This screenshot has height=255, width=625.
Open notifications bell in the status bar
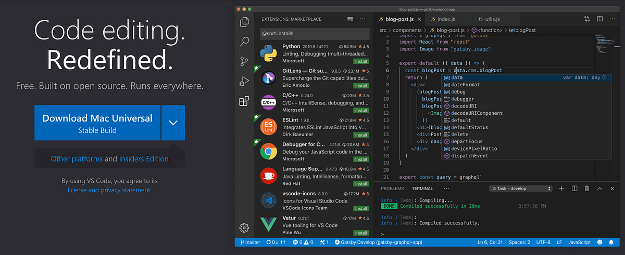[x=611, y=242]
